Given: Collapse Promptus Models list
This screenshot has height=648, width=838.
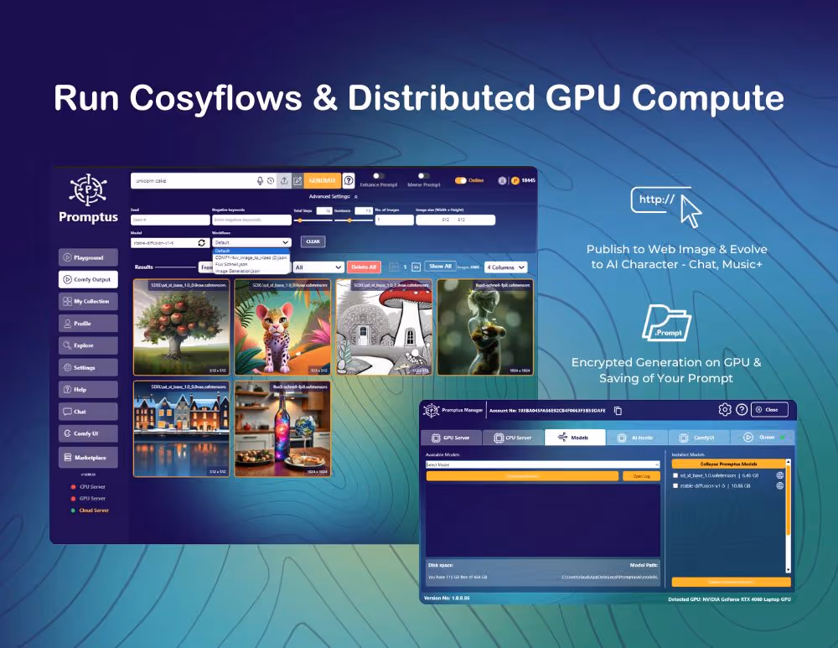Looking at the screenshot, I should [x=728, y=464].
